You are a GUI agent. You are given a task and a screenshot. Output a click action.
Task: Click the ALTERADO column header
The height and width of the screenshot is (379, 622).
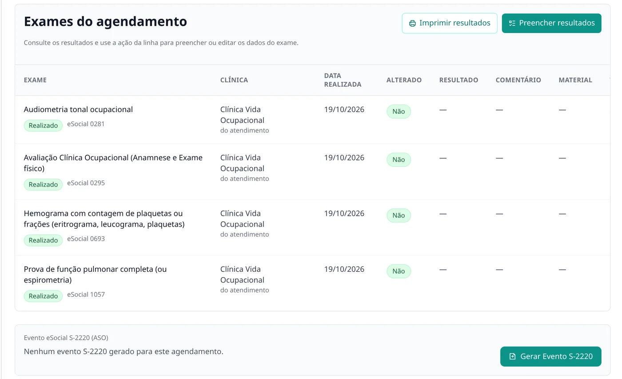404,80
